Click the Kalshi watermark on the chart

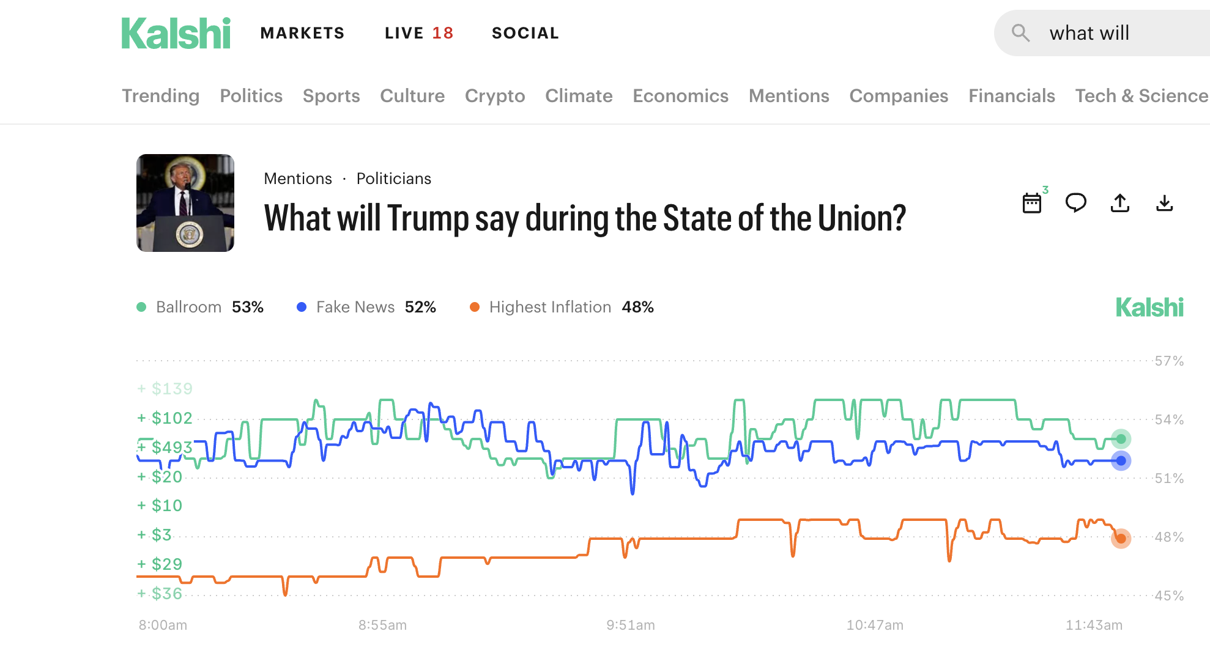pos(1150,308)
